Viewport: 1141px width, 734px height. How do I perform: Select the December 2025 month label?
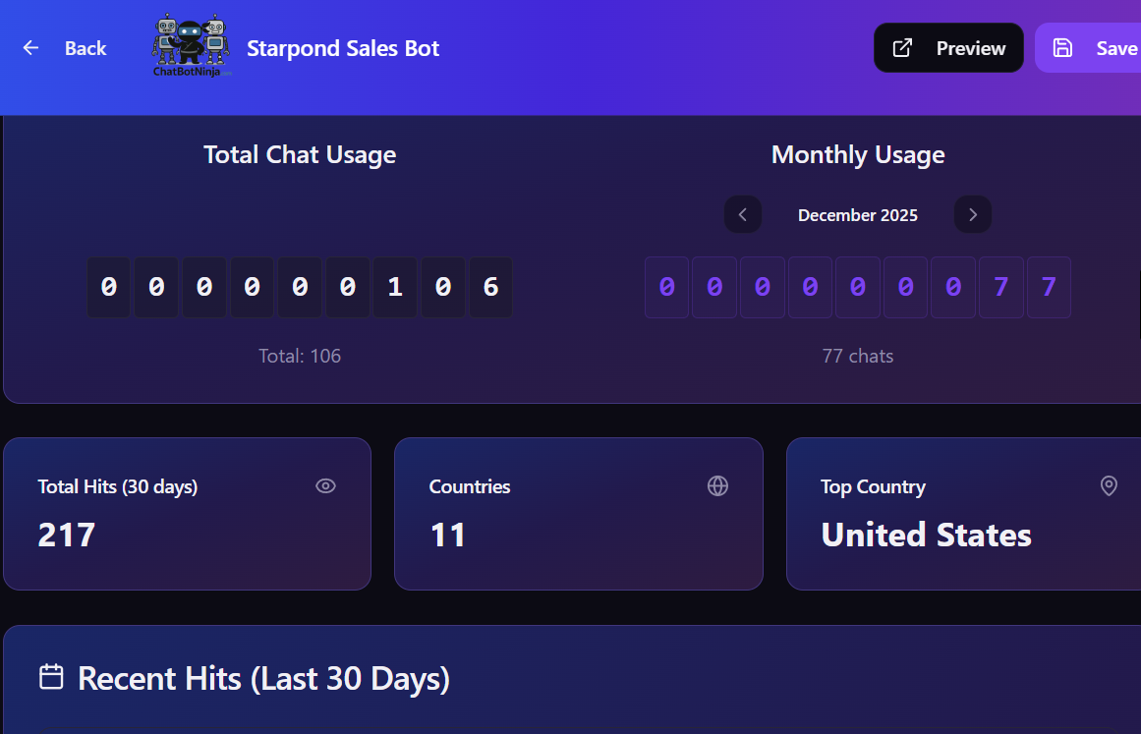pyautogui.click(x=858, y=215)
